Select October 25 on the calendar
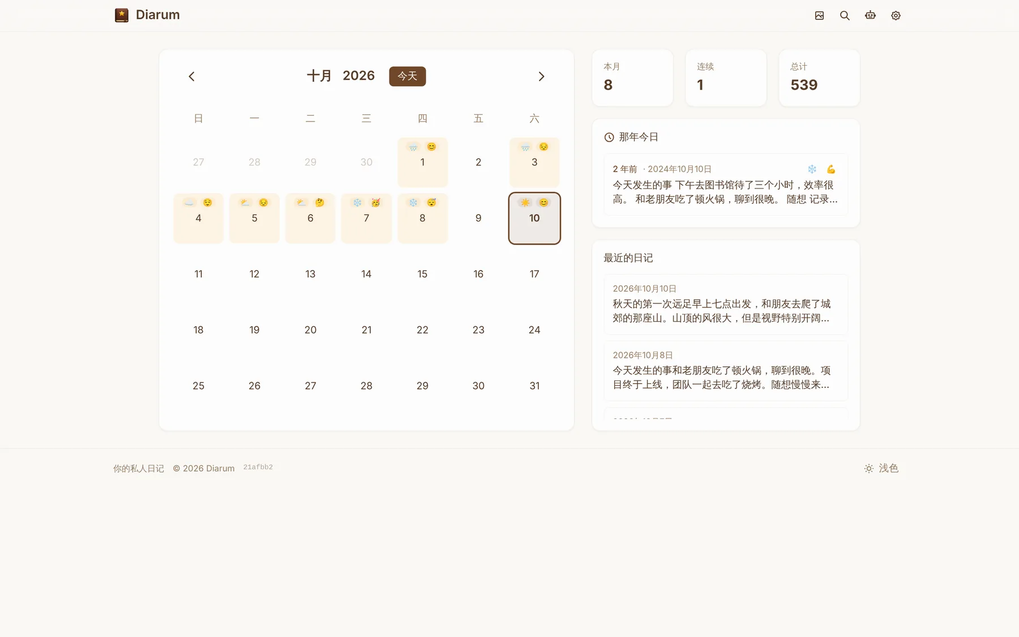Image resolution: width=1019 pixels, height=637 pixels. point(198,386)
